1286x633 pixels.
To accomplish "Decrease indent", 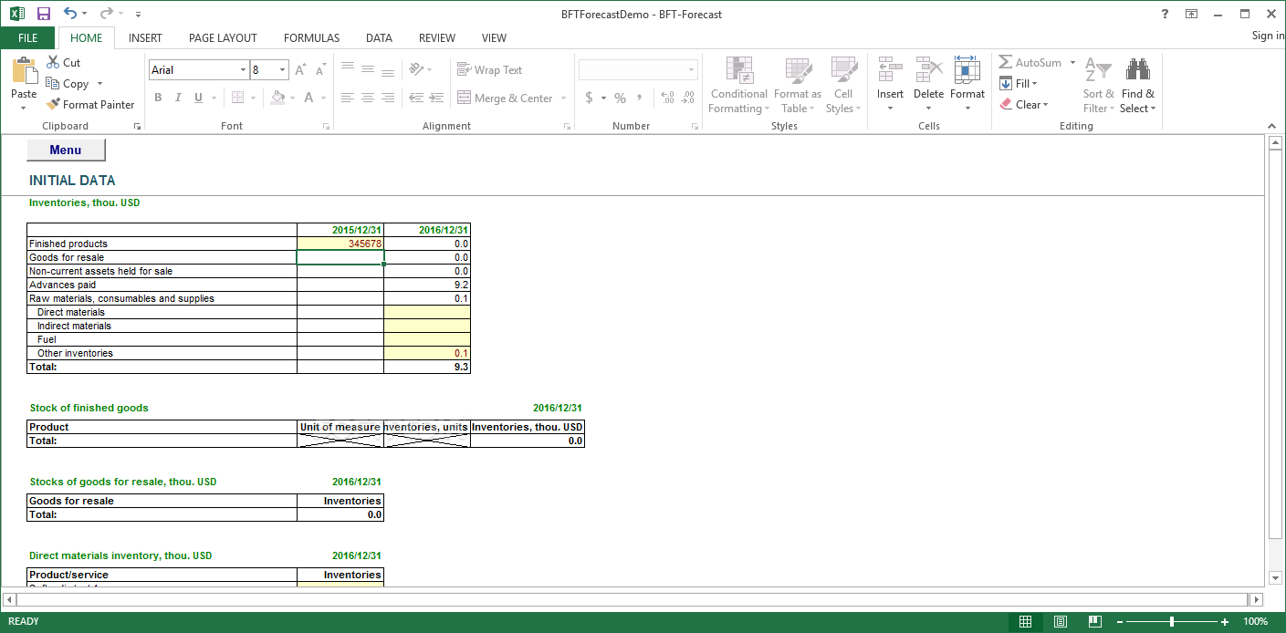I will click(x=416, y=98).
